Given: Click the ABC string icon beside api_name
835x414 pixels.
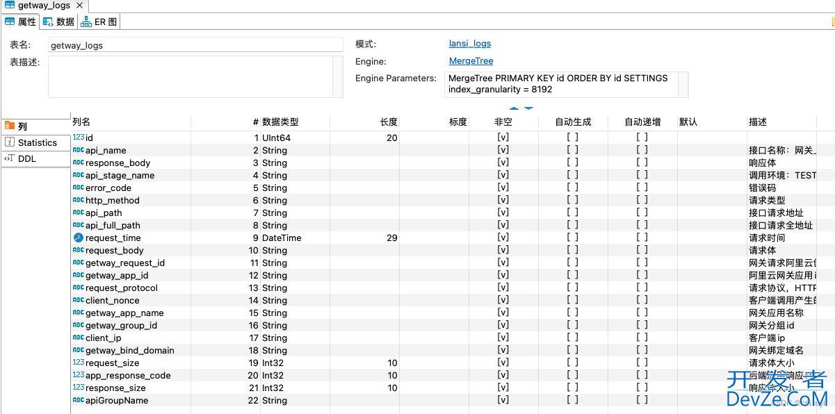Looking at the screenshot, I should point(78,150).
